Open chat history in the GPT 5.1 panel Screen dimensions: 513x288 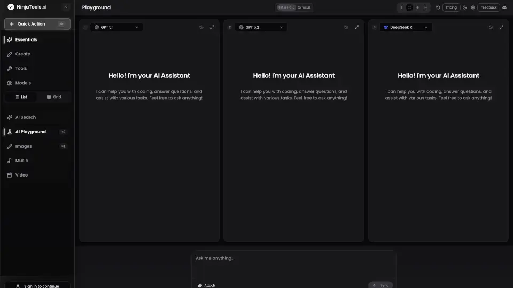tap(201, 27)
